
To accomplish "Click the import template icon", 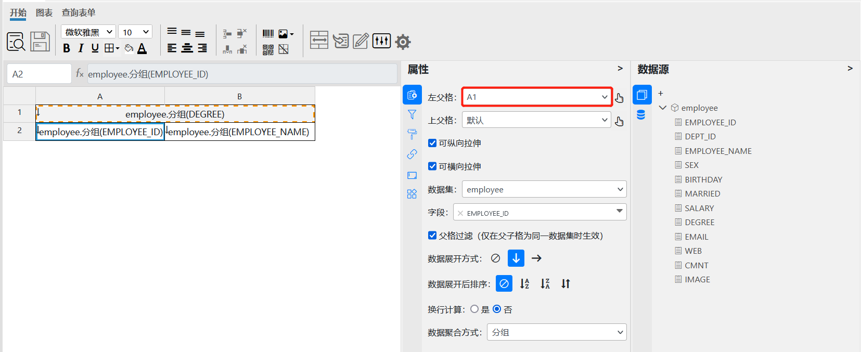I will click(x=341, y=41).
